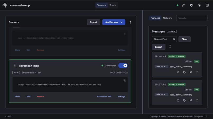Viewport: 213px width, 119px height.
Task: Click the 00:46:49 timestamp
Action: pos(160,56)
